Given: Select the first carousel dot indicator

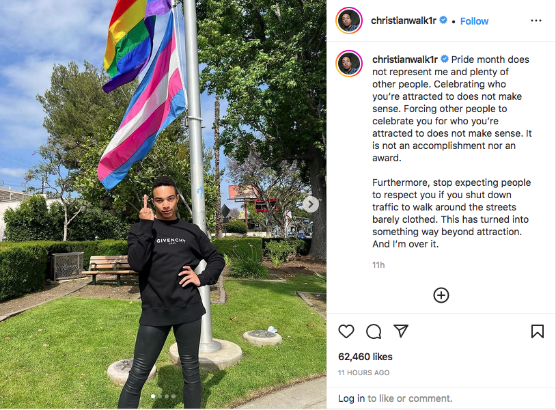Looking at the screenshot, I should tap(153, 396).
